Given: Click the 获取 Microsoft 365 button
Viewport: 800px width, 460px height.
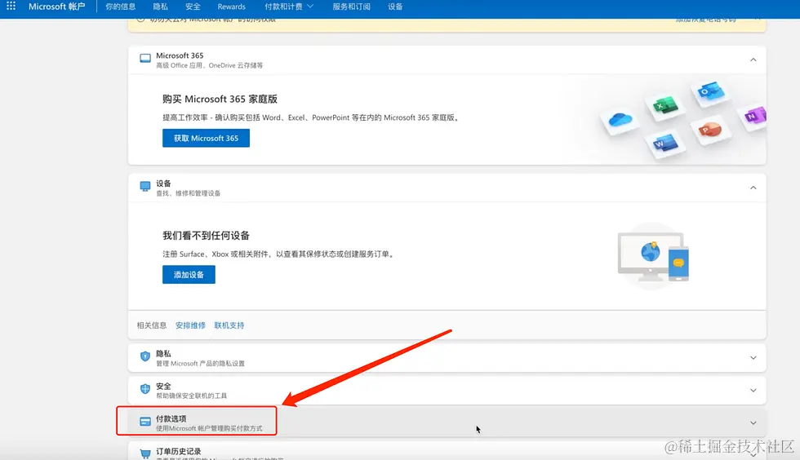Looking at the screenshot, I should click(206, 138).
